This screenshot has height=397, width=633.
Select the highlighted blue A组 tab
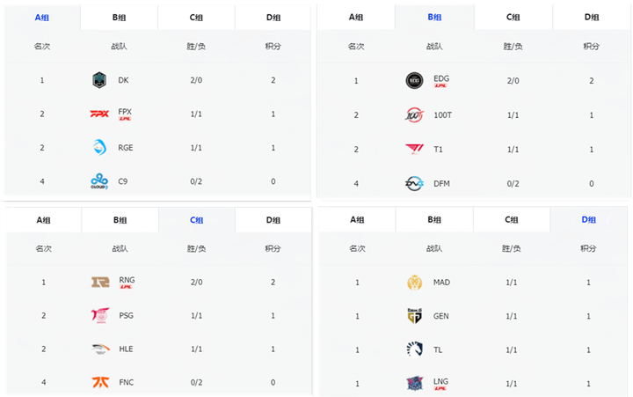[42, 18]
